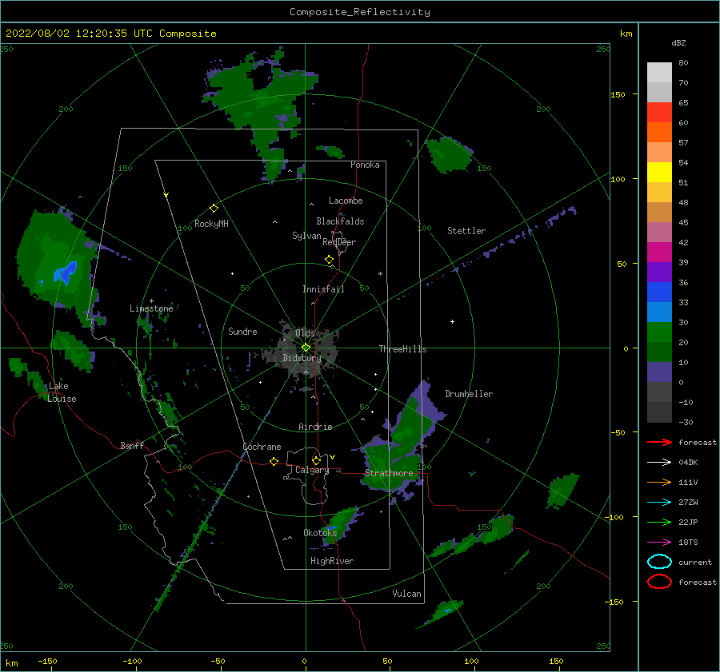
Task: Click the Cochrane label
Action: [262, 447]
